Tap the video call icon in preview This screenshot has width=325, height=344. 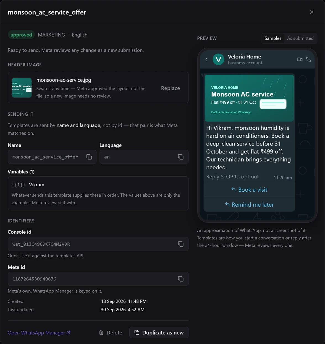[300, 59]
